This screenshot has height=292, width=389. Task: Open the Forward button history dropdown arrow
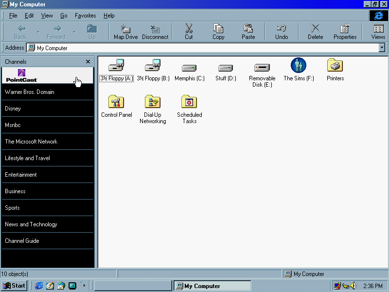(74, 32)
